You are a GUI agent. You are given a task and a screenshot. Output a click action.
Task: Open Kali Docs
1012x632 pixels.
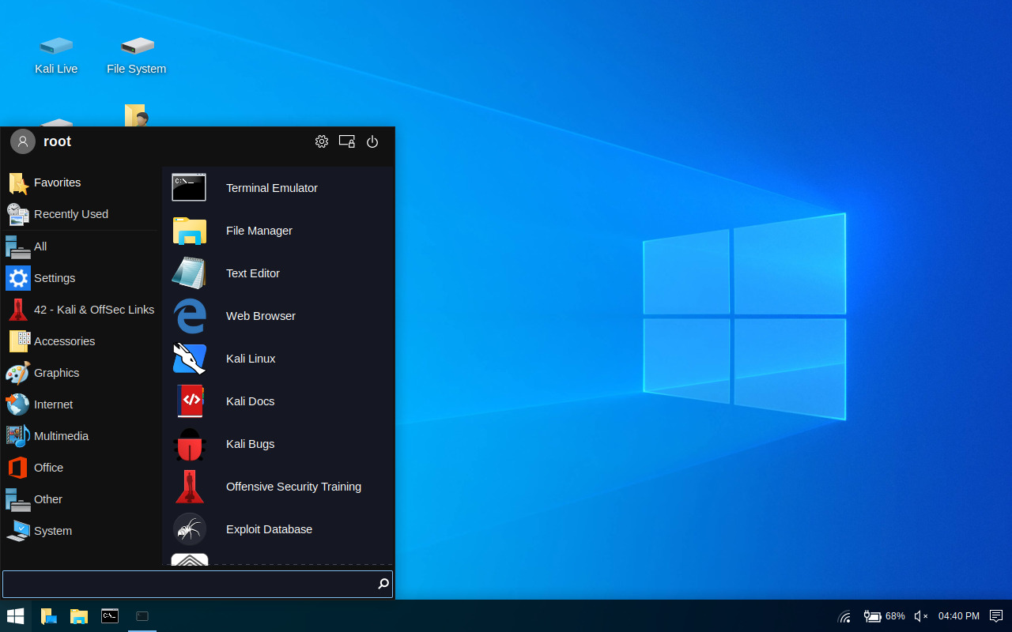click(x=250, y=401)
